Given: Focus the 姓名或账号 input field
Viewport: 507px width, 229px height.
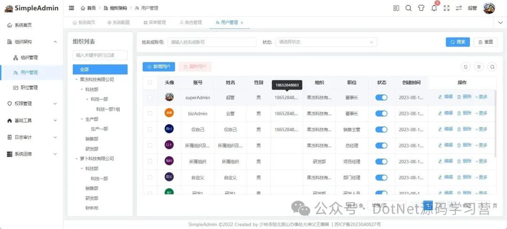Looking at the screenshot, I should [212, 42].
